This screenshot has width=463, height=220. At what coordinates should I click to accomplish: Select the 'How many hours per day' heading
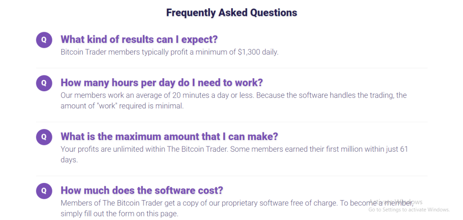coord(161,83)
